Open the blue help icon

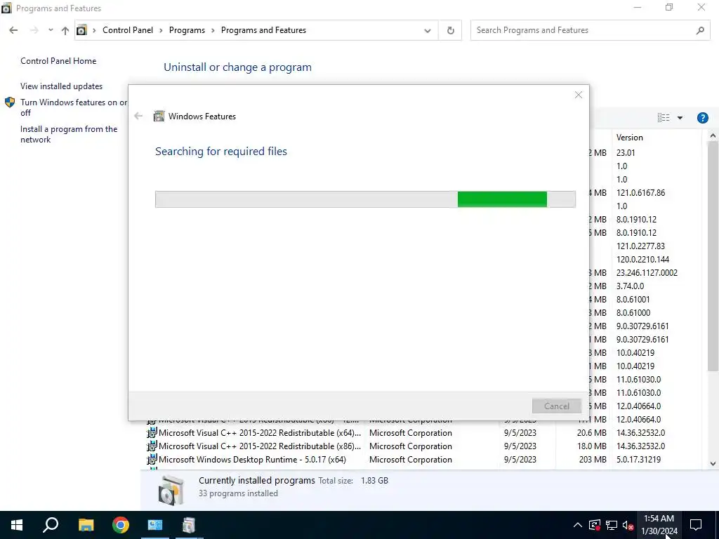702,118
